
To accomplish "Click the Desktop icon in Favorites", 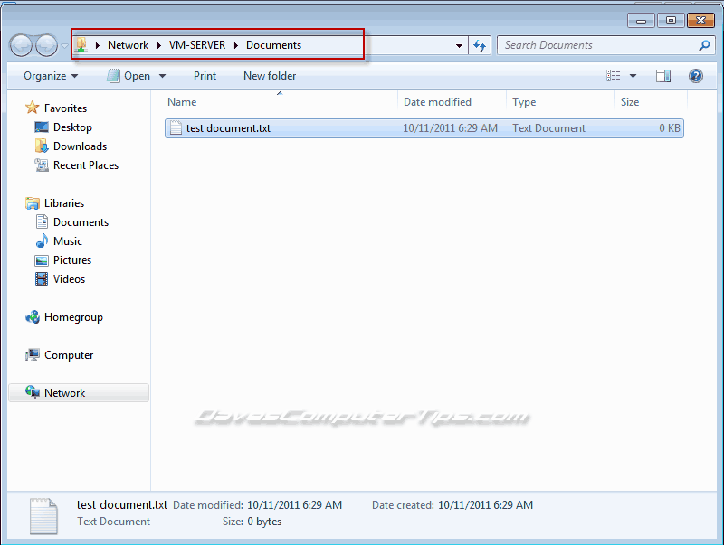I will coord(42,127).
